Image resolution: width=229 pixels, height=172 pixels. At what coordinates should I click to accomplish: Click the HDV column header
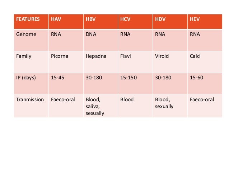[170, 22]
